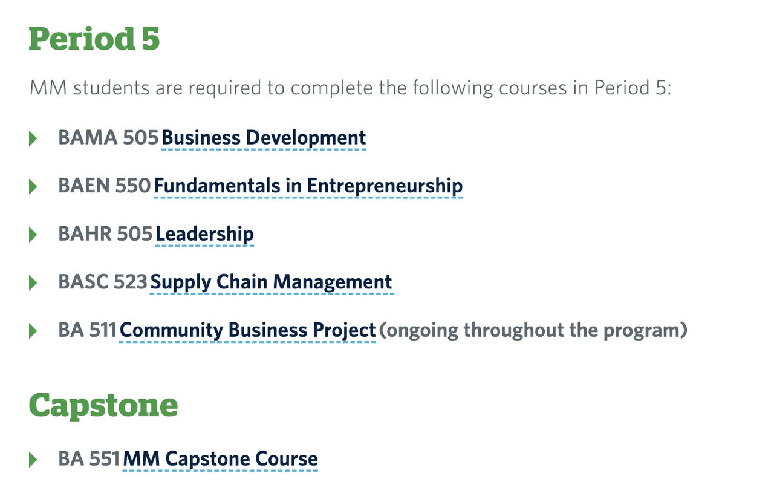Click the green arrow beside BA 511
The width and height of the screenshot is (774, 502).
point(33,331)
